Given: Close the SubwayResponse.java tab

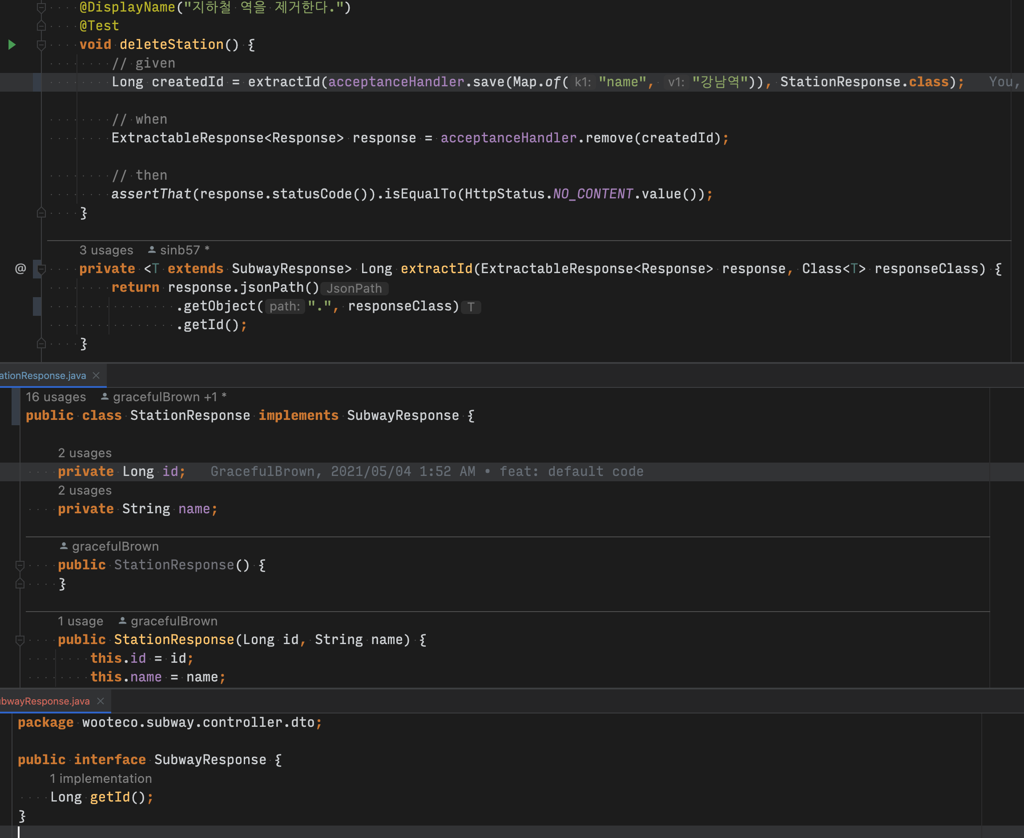Looking at the screenshot, I should [x=101, y=701].
